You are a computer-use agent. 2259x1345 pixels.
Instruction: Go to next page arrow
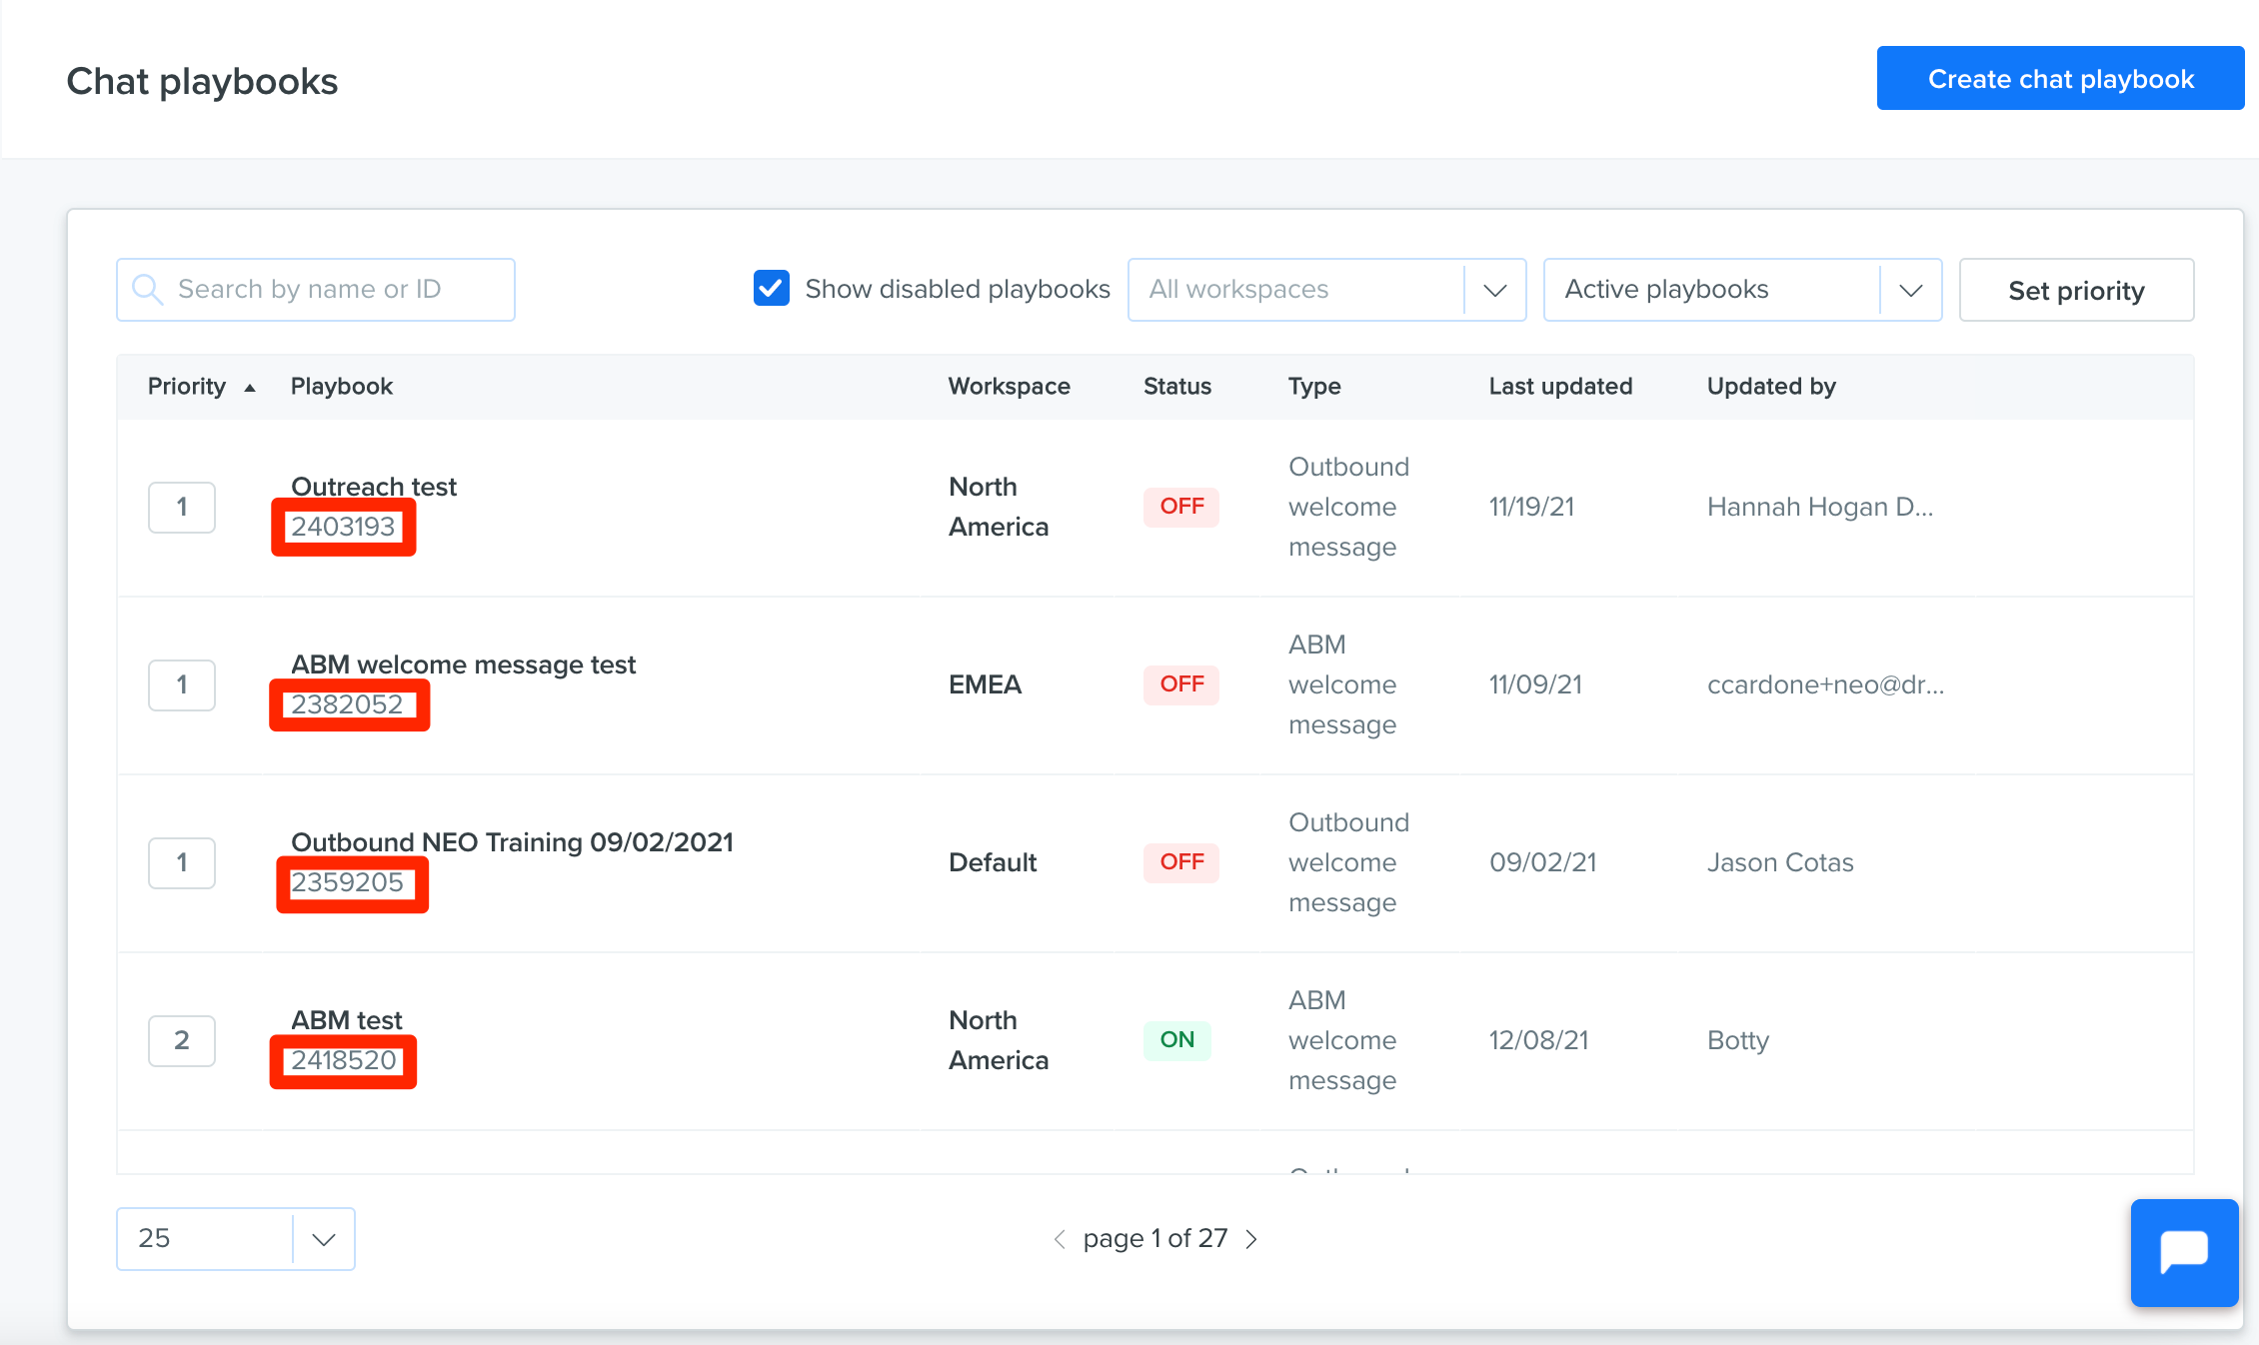(x=1251, y=1239)
